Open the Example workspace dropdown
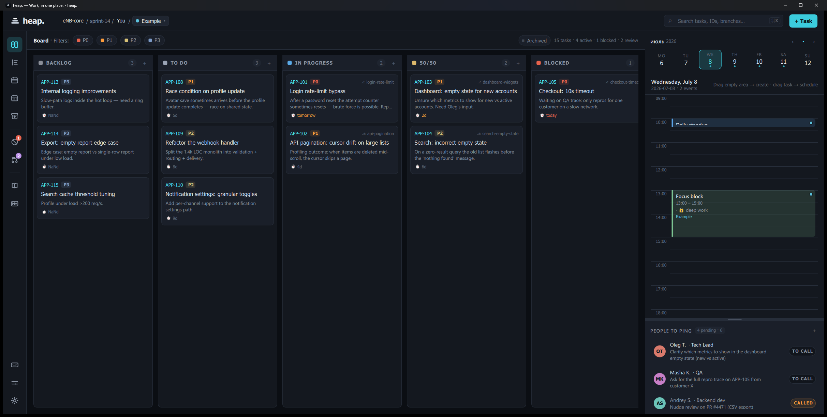This screenshot has height=417, width=827. click(150, 21)
